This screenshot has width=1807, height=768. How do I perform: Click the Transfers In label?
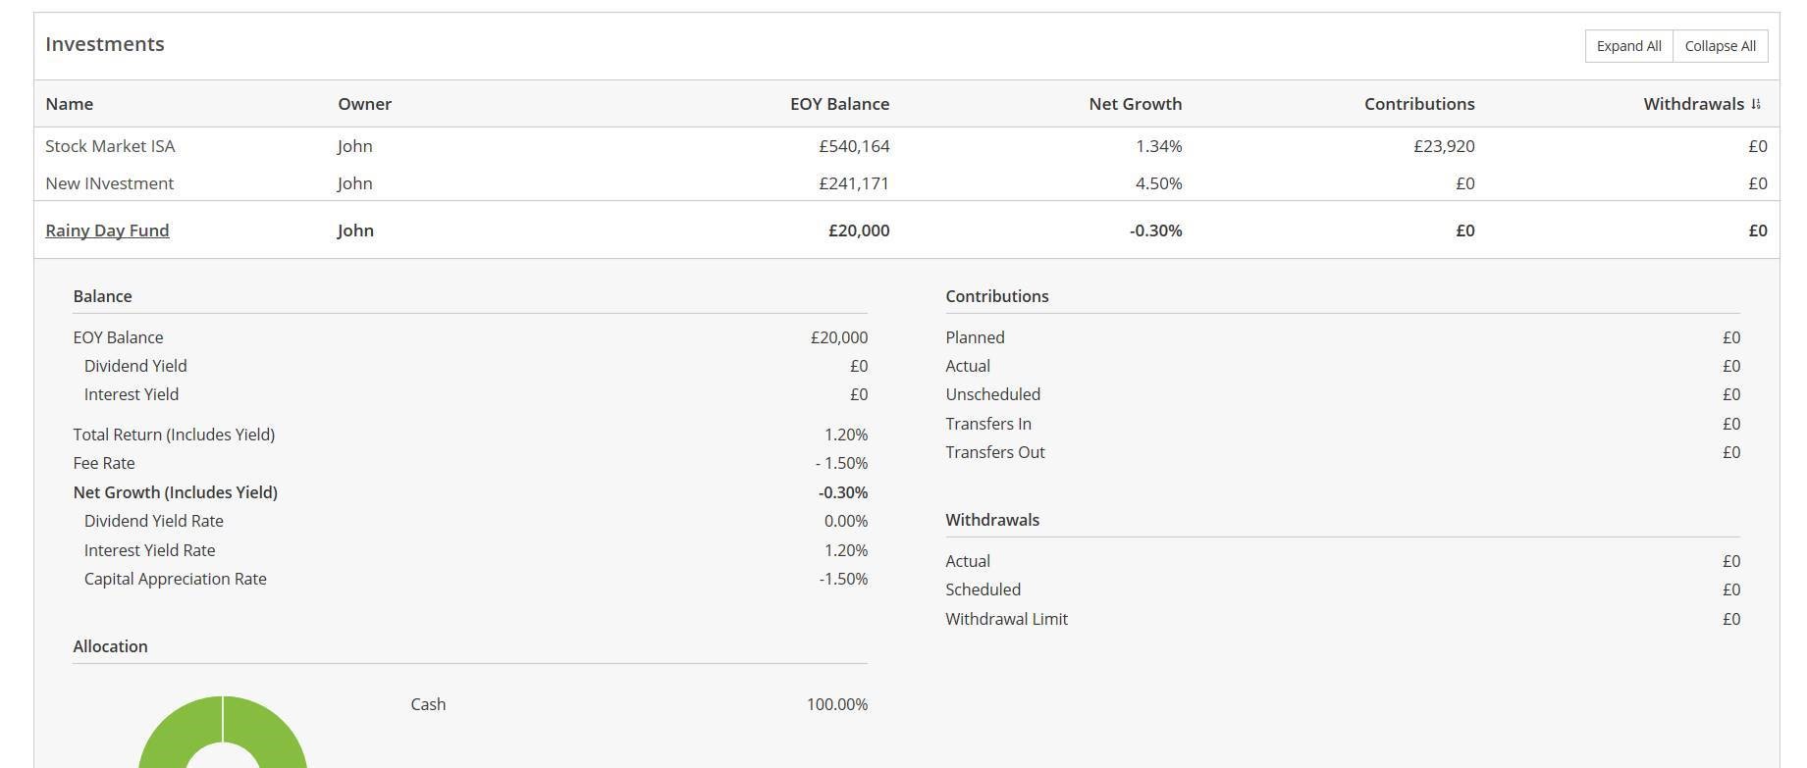point(987,424)
